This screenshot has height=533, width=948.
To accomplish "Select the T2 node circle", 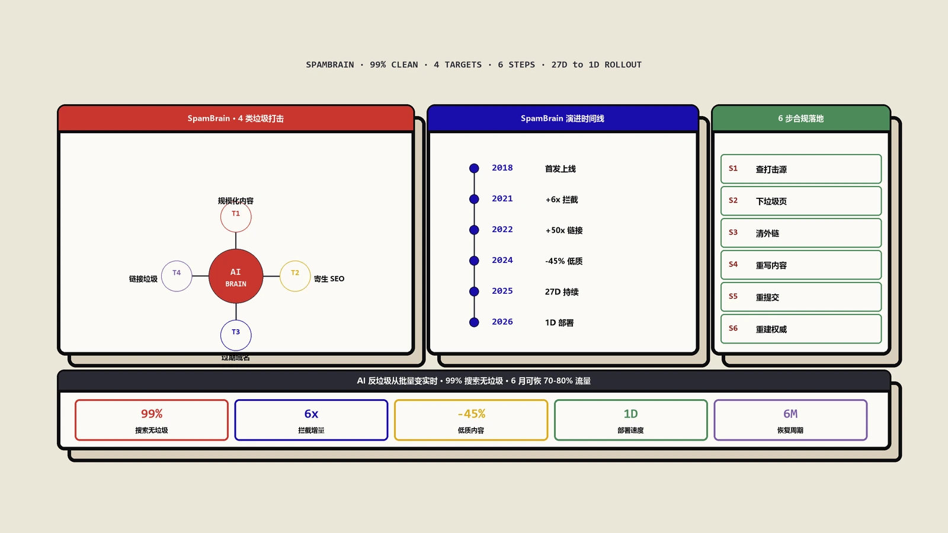I will pos(295,276).
